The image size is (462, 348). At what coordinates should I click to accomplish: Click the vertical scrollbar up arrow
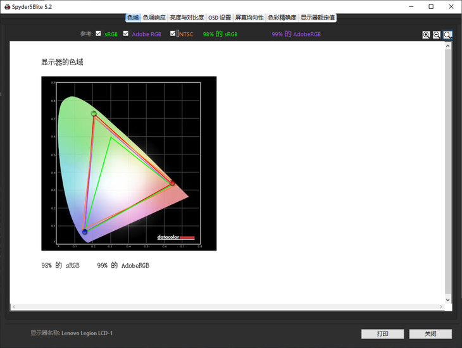[x=448, y=46]
